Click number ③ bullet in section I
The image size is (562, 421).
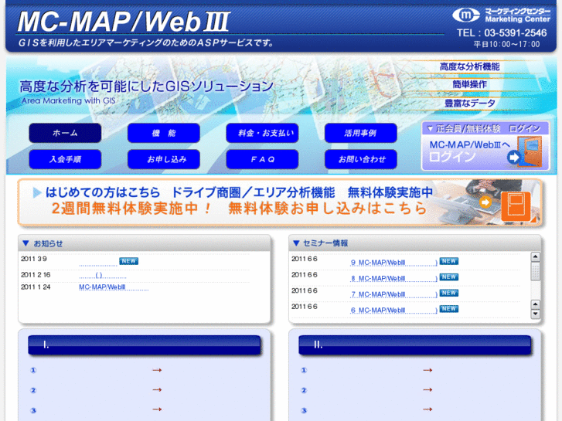point(33,410)
